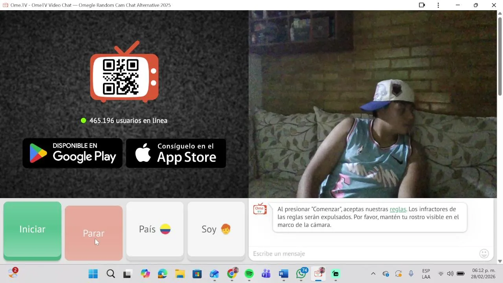The width and height of the screenshot is (503, 283).
Task: Click the scroll up arrow at page edge
Action: (500, 13)
